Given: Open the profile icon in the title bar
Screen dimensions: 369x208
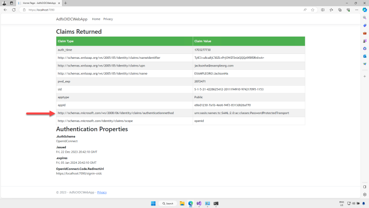Looking at the screenshot, I should pyautogui.click(x=5, y=3).
